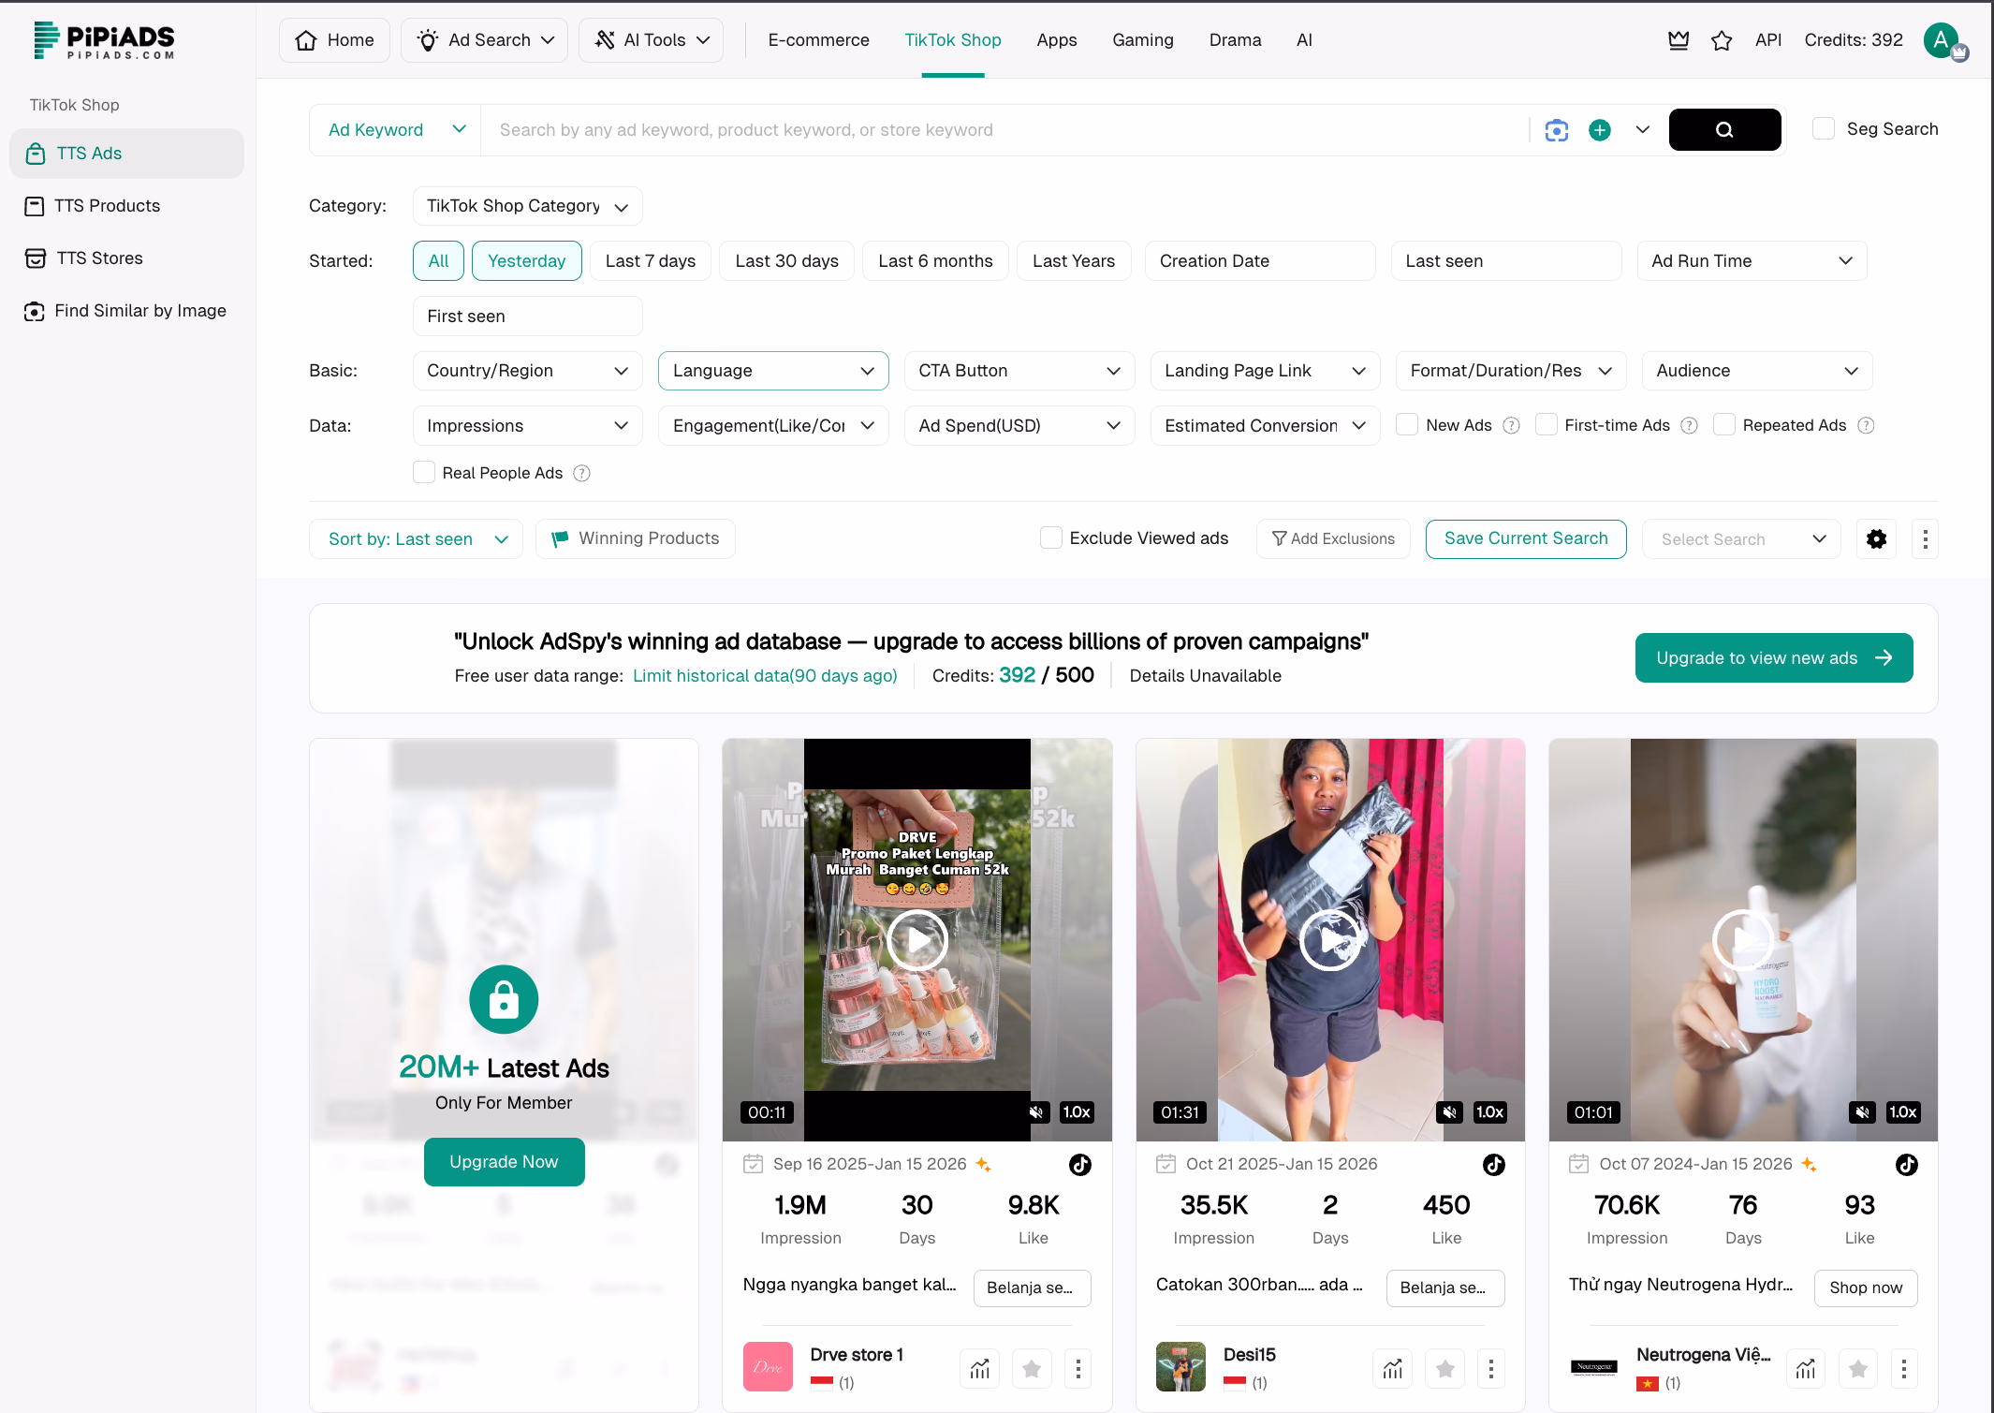The height and width of the screenshot is (1413, 1994).
Task: Check the New Ads filter checkbox
Action: point(1406,424)
